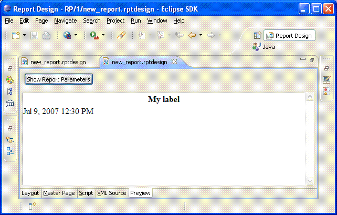The width and height of the screenshot is (337, 215).
Task: Click the Run External Tools icon
Action: (x=94, y=35)
